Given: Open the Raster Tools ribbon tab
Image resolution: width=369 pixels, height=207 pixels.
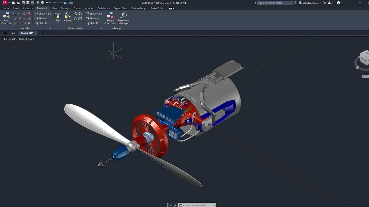Looking at the screenshot, I should [x=157, y=8].
